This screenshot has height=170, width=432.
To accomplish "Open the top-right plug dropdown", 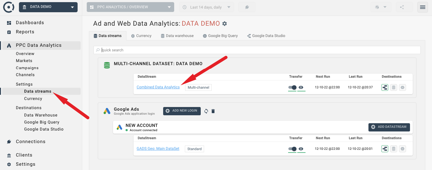I will tap(381, 7).
